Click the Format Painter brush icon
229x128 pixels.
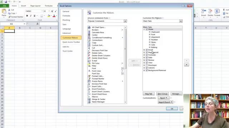[9, 17]
